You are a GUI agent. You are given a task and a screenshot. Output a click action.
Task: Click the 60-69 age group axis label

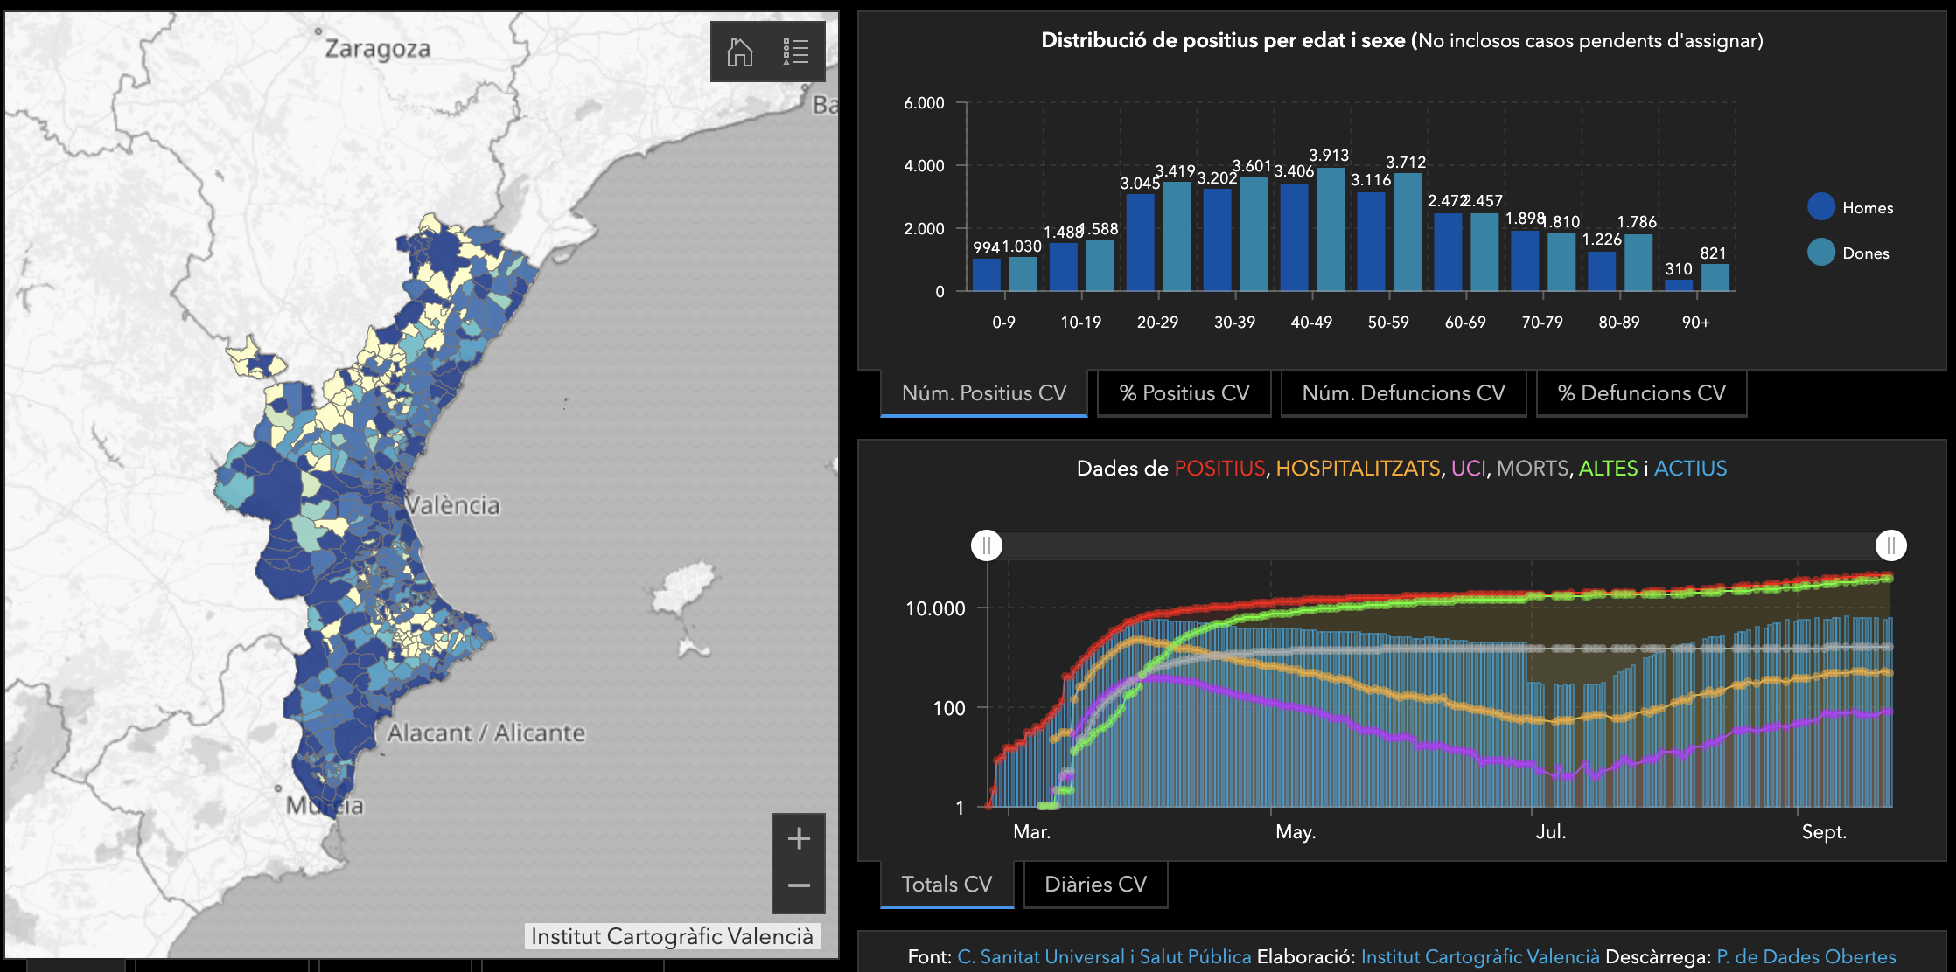[1465, 323]
